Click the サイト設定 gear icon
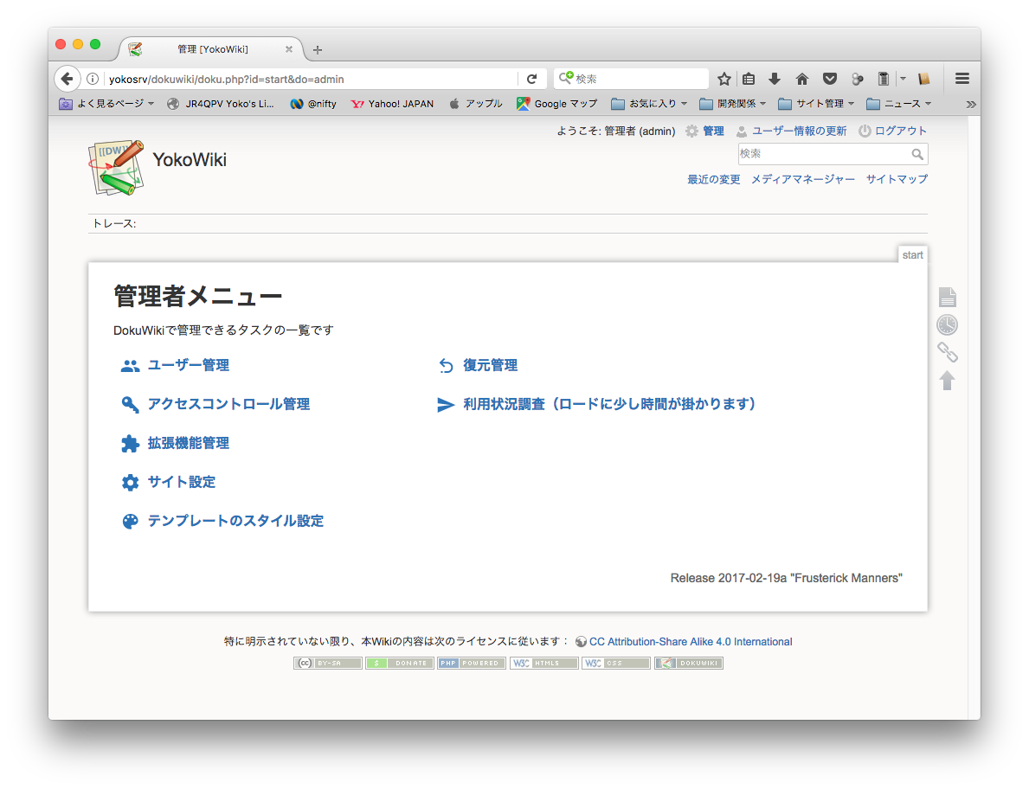This screenshot has height=789, width=1029. tap(130, 483)
